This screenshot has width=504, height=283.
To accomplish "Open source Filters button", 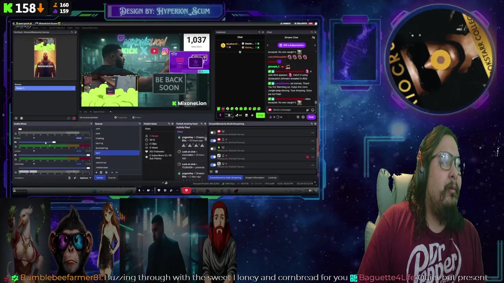I will tap(137, 118).
